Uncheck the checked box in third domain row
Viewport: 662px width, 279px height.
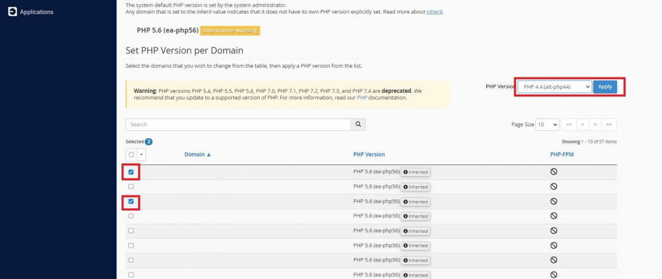(131, 202)
